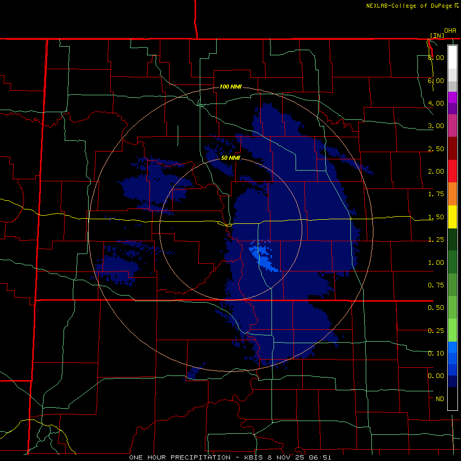Click the 3.00 legend value
This screenshot has height=461, width=461.
pyautogui.click(x=436, y=126)
